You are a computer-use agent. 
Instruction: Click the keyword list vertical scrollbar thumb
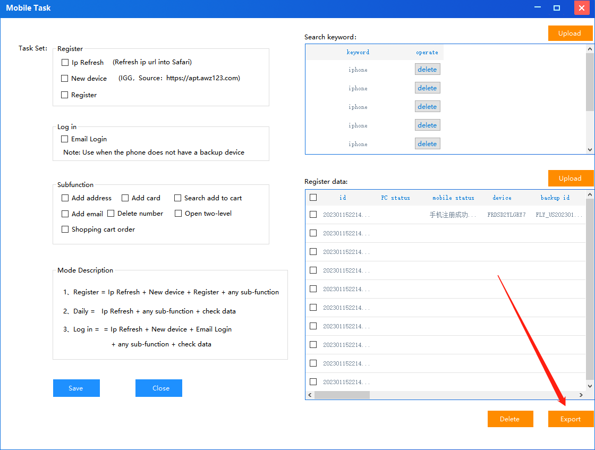(x=590, y=82)
